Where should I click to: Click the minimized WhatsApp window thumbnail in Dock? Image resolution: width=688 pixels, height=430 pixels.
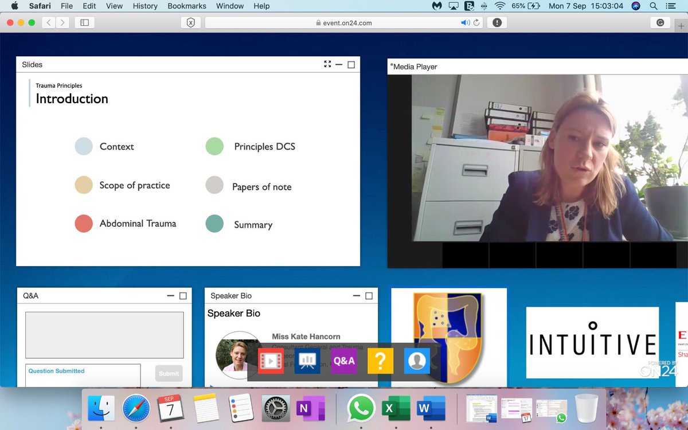click(x=552, y=410)
